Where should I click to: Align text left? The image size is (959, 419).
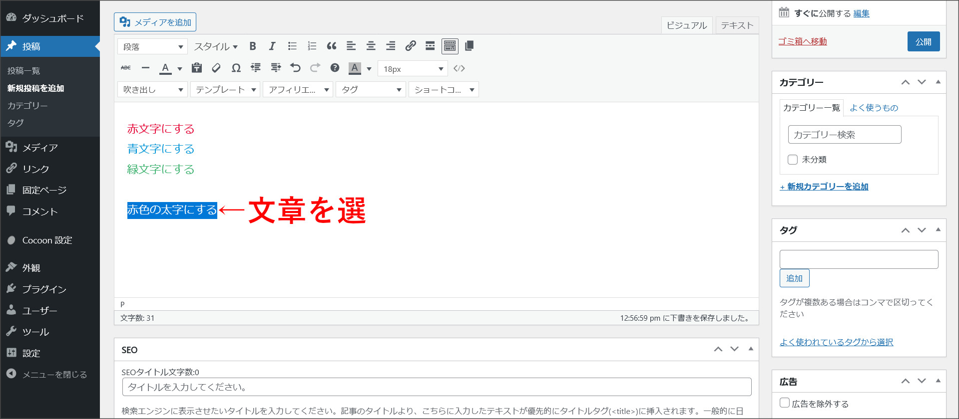tap(351, 46)
